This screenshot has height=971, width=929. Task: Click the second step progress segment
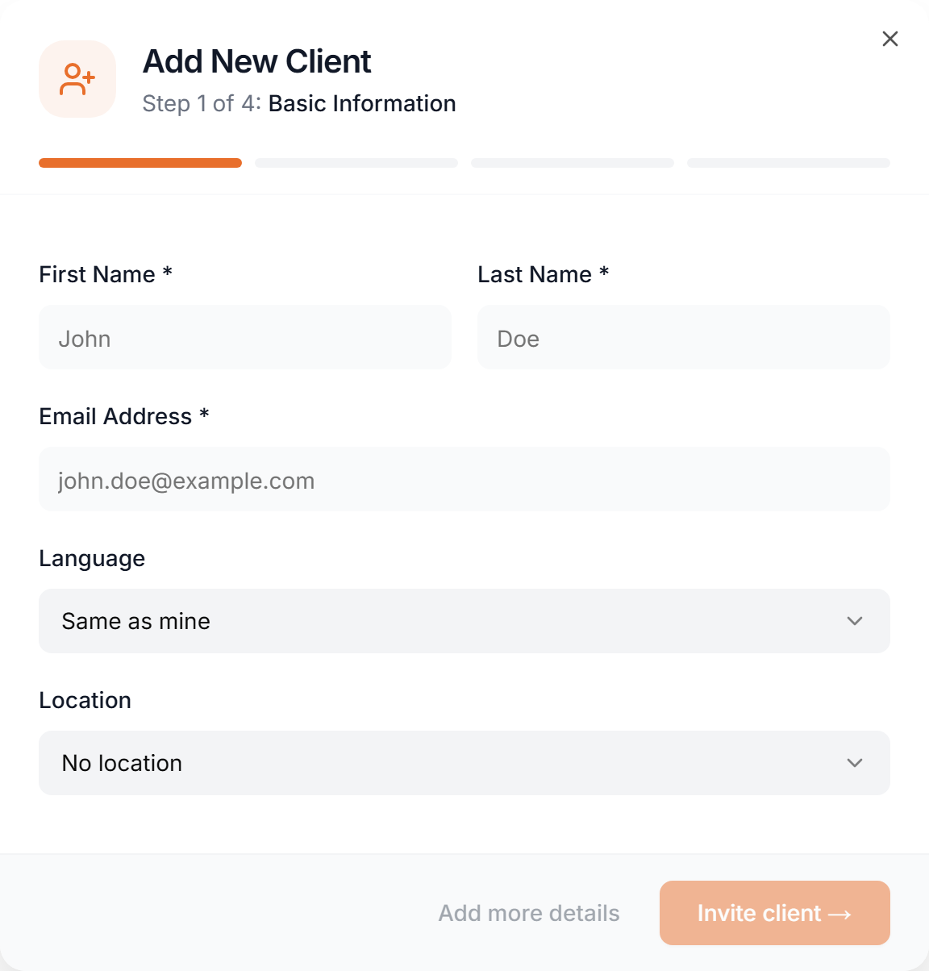[x=356, y=163]
